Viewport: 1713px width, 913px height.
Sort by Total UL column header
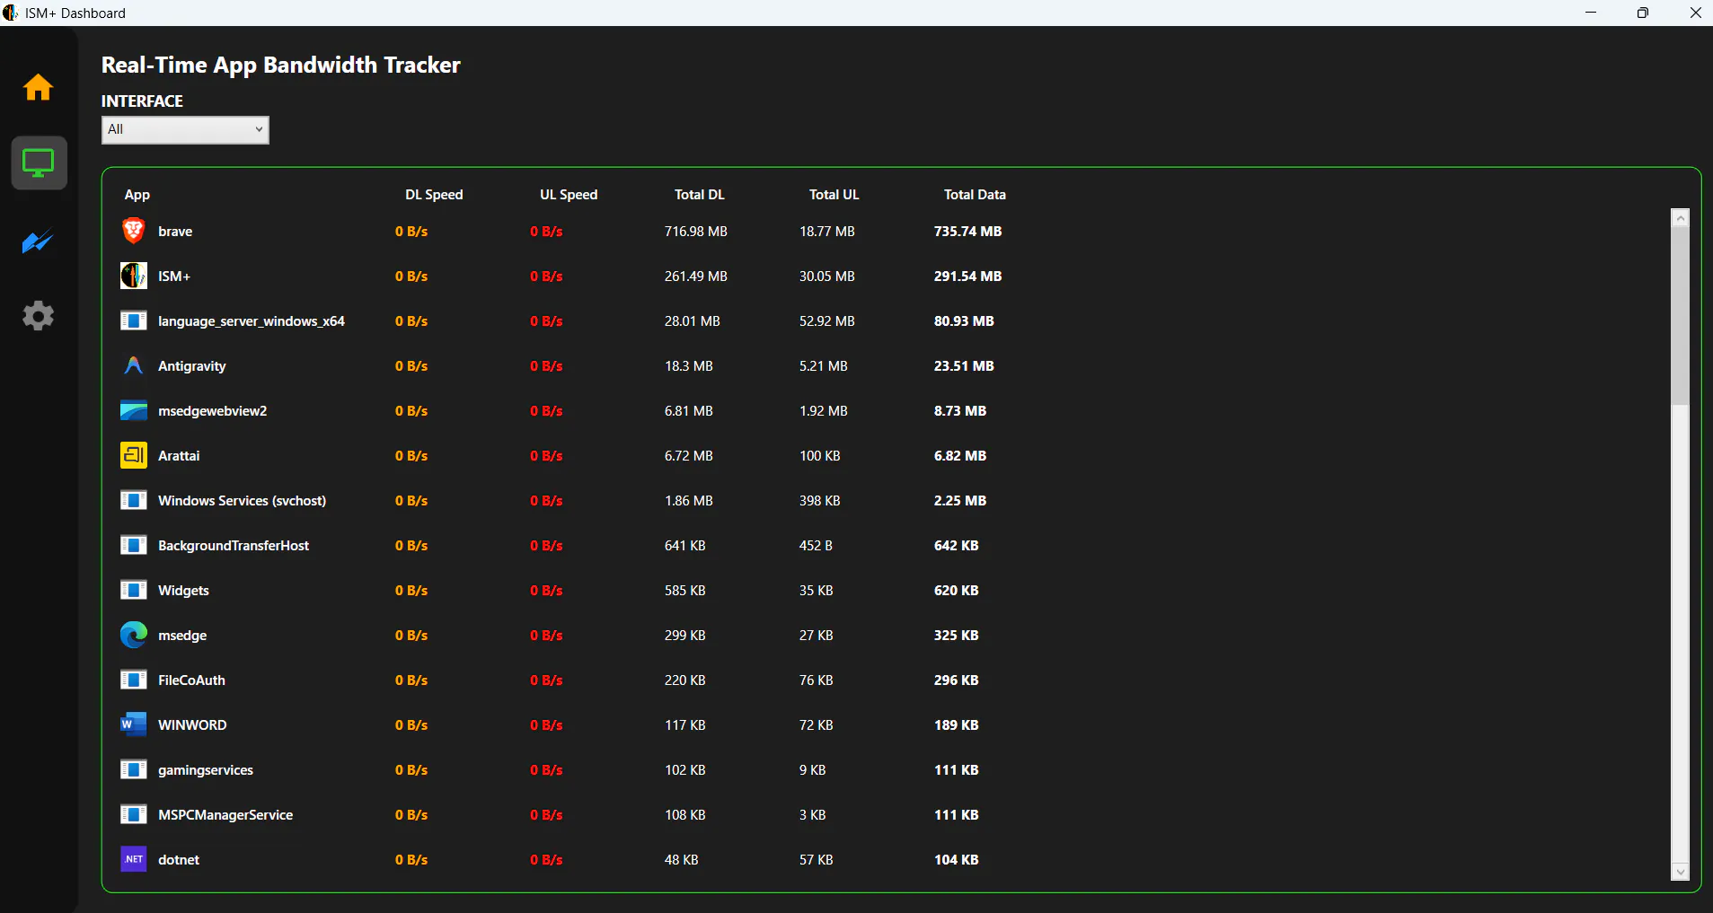point(834,195)
